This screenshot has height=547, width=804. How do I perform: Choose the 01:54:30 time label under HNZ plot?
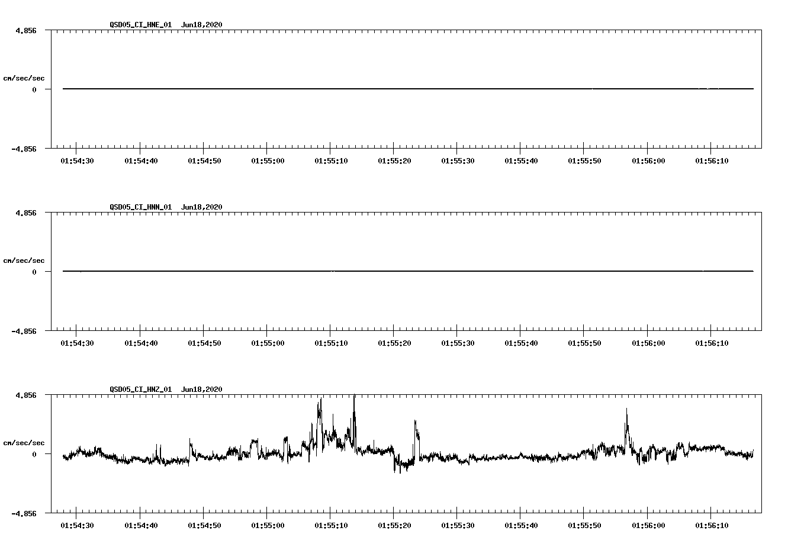tap(78, 526)
